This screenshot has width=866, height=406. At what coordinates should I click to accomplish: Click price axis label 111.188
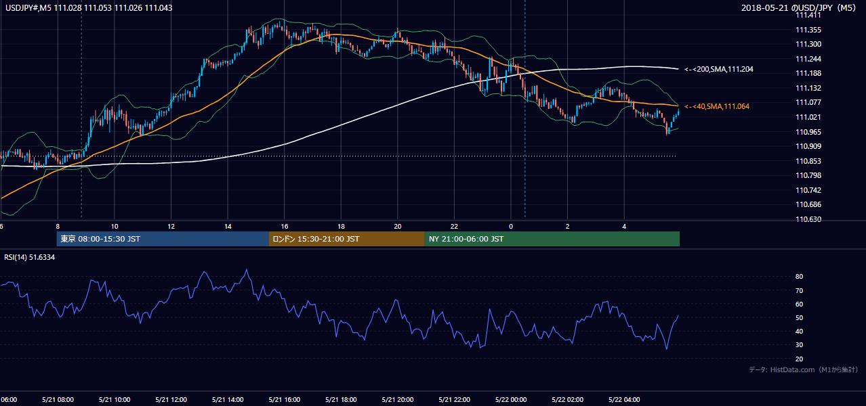(808, 73)
